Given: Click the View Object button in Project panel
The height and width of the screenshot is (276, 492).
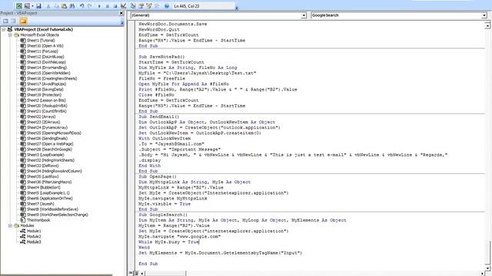Looking at the screenshot, I should (x=14, y=21).
